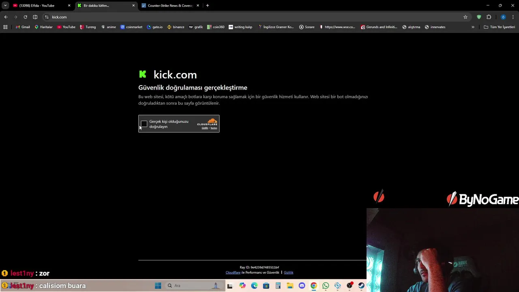This screenshot has height=292, width=519.
Task: Open Discord from the taskbar
Action: pyautogui.click(x=302, y=286)
